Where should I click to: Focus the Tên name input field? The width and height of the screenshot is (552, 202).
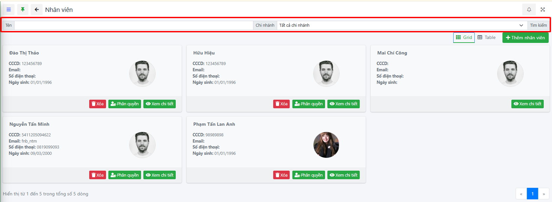pos(133,25)
